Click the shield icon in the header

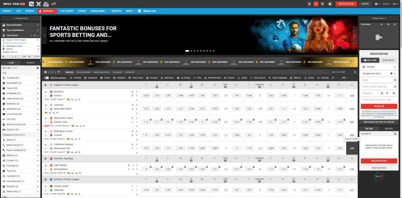click(323, 4)
